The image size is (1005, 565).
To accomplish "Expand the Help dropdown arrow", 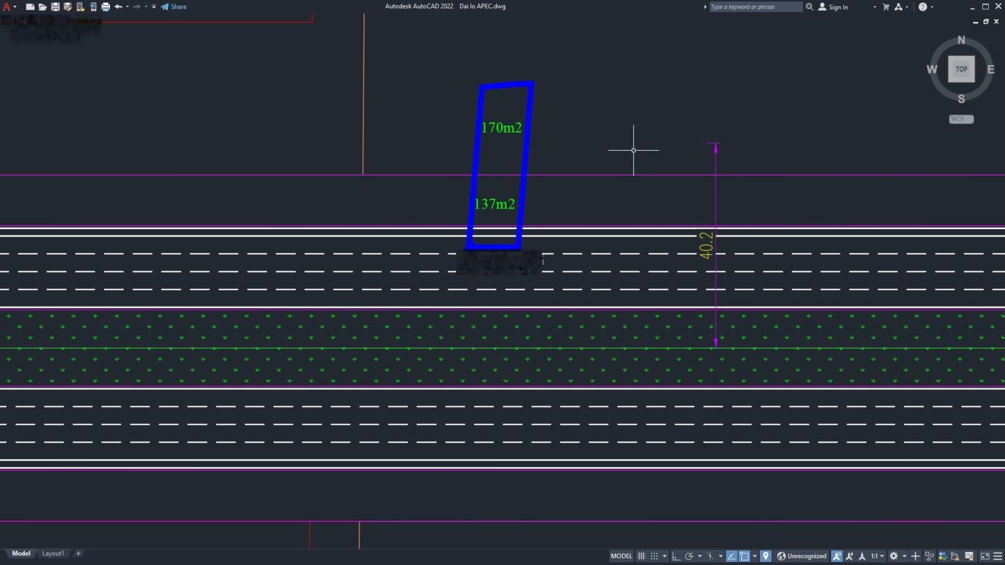I will click(932, 7).
